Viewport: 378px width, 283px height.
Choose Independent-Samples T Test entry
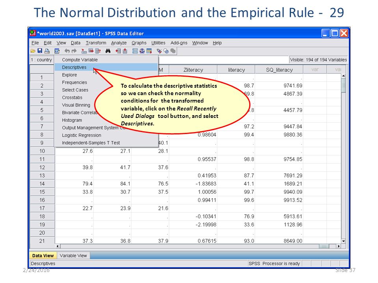pyautogui.click(x=106, y=143)
